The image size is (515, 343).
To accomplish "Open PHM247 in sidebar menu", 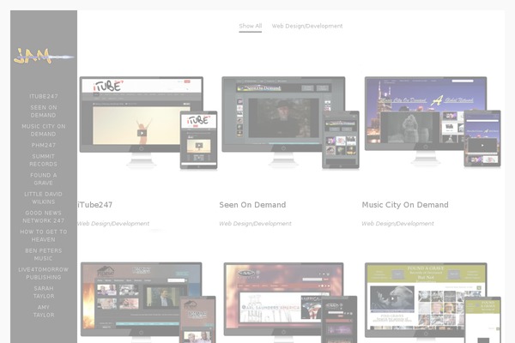I will 44,145.
